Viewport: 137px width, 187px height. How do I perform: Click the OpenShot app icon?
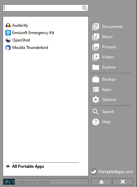[x=8, y=40]
